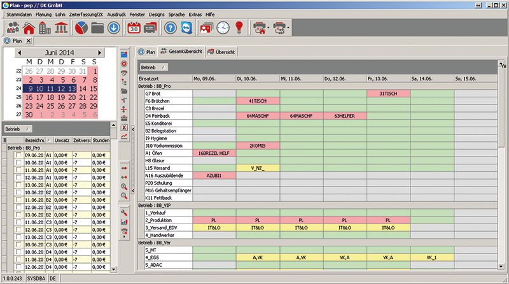Click the Umsatz column header
Screen dimensions: 509x284
point(63,140)
